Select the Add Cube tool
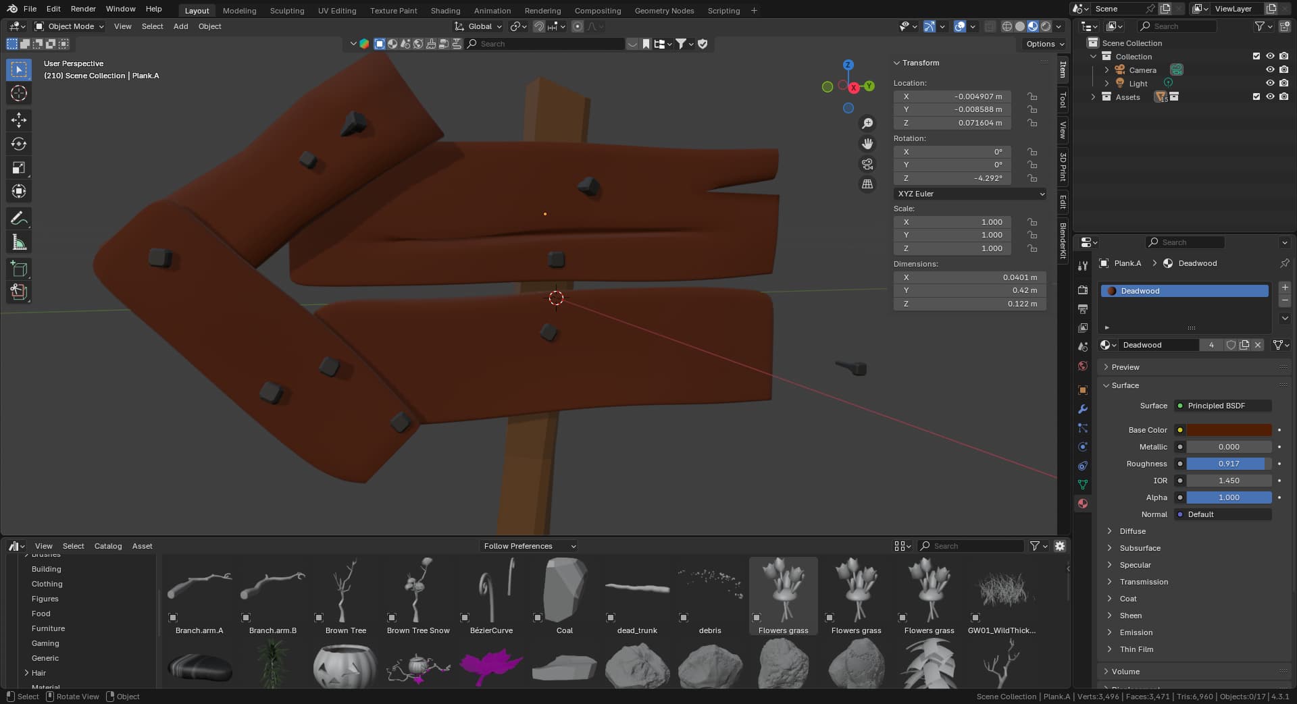This screenshot has width=1297, height=704. [x=19, y=269]
